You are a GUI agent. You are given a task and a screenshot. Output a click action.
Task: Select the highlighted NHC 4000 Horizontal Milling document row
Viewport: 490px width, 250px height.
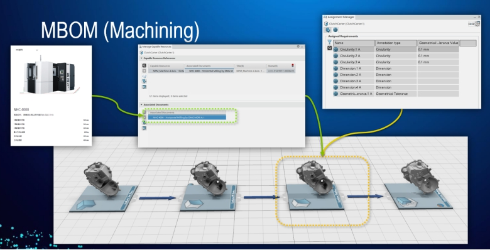coord(187,117)
